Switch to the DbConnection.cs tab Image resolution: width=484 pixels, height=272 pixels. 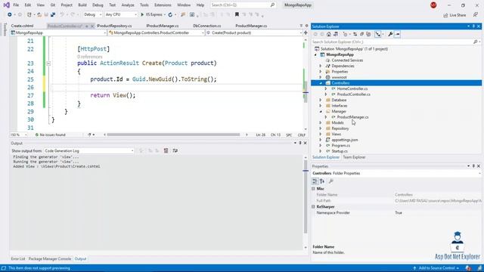coord(206,26)
